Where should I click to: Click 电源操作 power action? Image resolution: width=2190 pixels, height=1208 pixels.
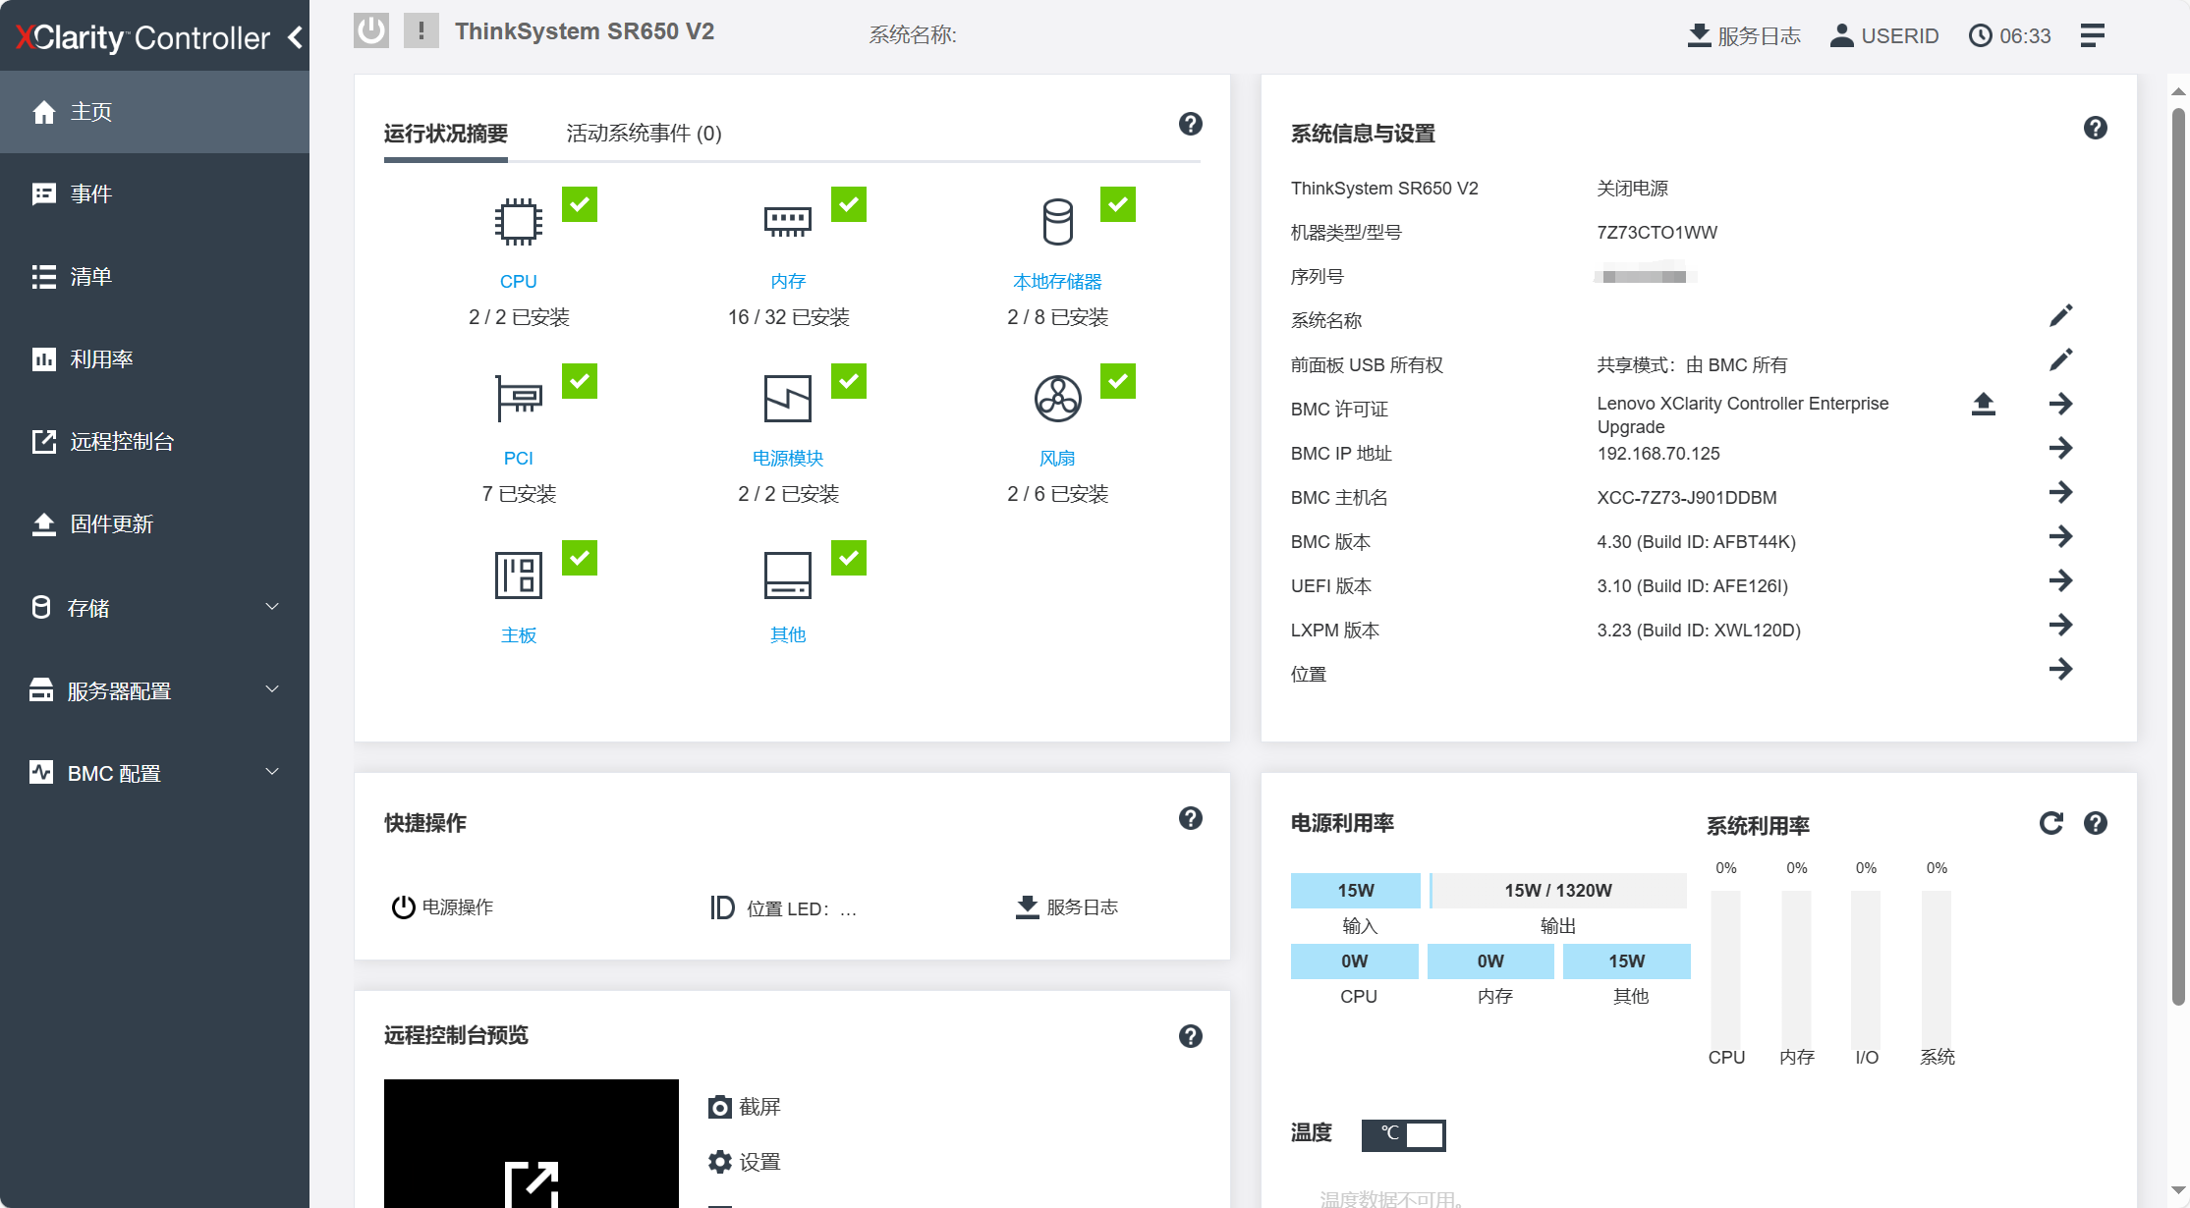442,906
